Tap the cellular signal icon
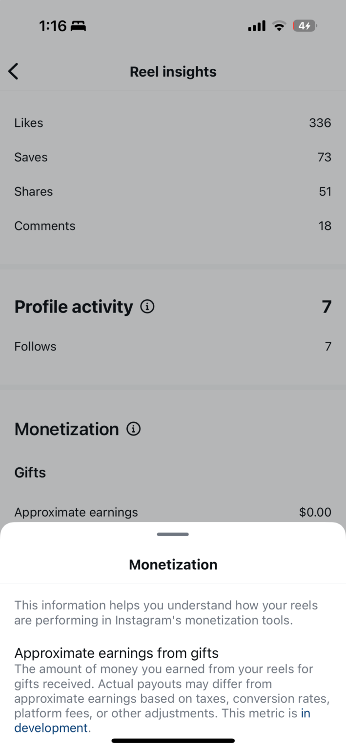The image size is (346, 750). (x=256, y=25)
